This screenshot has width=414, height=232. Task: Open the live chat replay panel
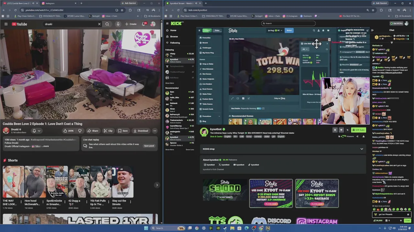point(149,146)
